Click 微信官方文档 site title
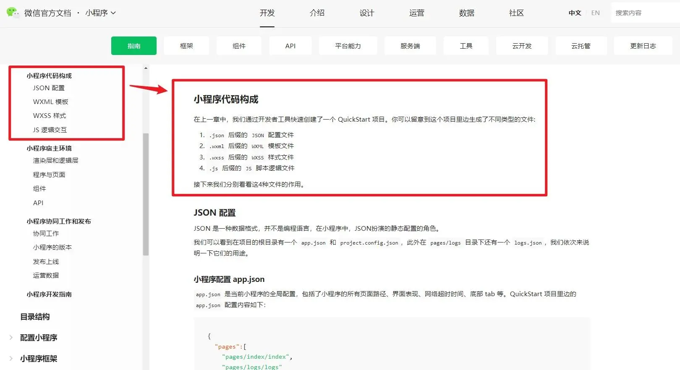The height and width of the screenshot is (370, 680). [x=47, y=13]
